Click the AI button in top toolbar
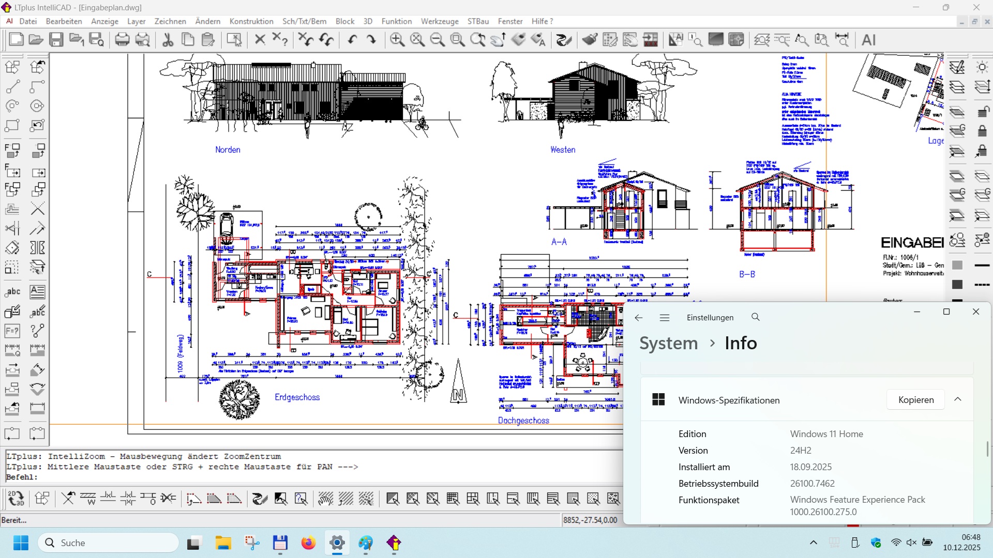This screenshot has width=993, height=558. point(868,40)
